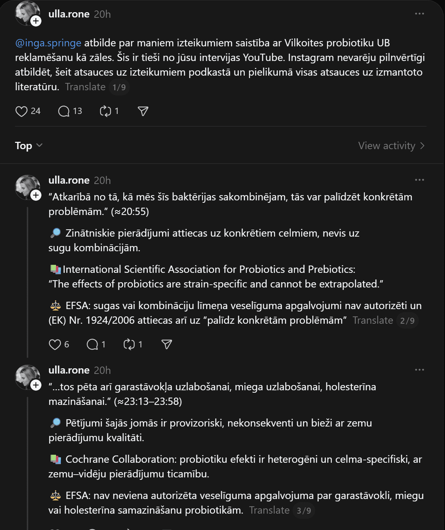Follow ulla.rone using plus badge on top avatar
Screen dimensions: 445x530
(x=36, y=21)
